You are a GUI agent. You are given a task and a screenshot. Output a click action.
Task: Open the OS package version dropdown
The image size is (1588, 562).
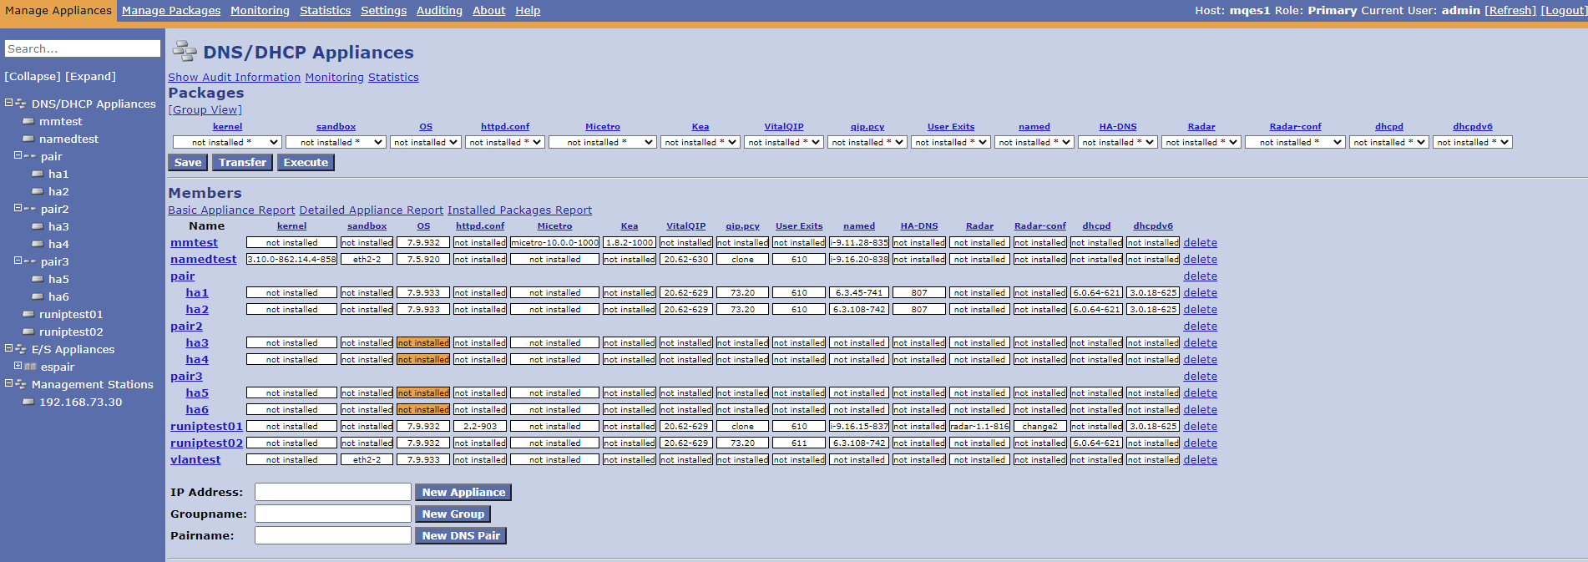click(x=426, y=142)
